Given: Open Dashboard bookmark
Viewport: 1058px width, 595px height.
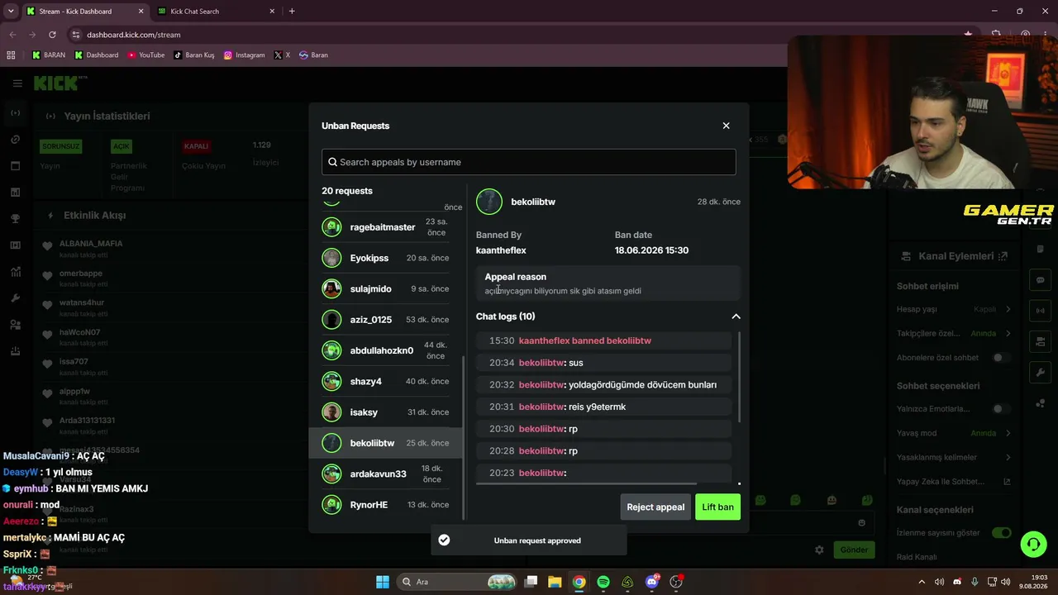Looking at the screenshot, I should (97, 55).
